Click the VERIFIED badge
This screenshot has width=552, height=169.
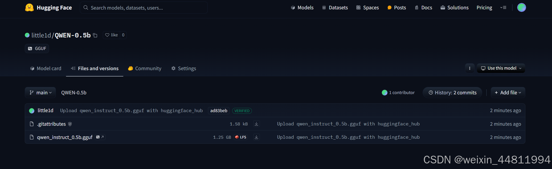coord(242,111)
